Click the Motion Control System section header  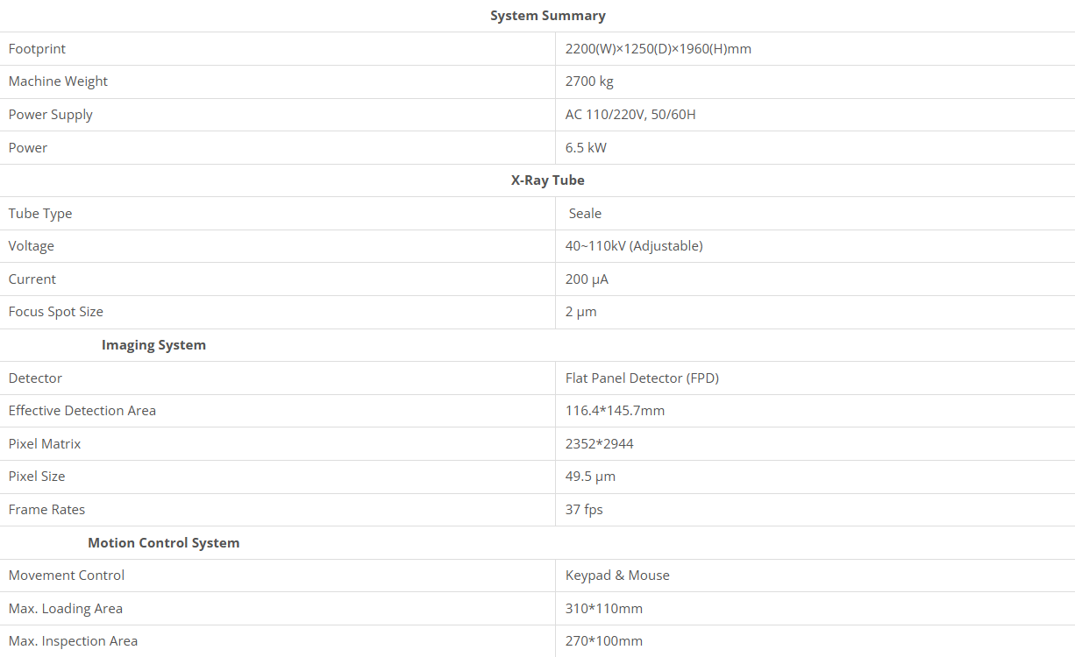[163, 543]
